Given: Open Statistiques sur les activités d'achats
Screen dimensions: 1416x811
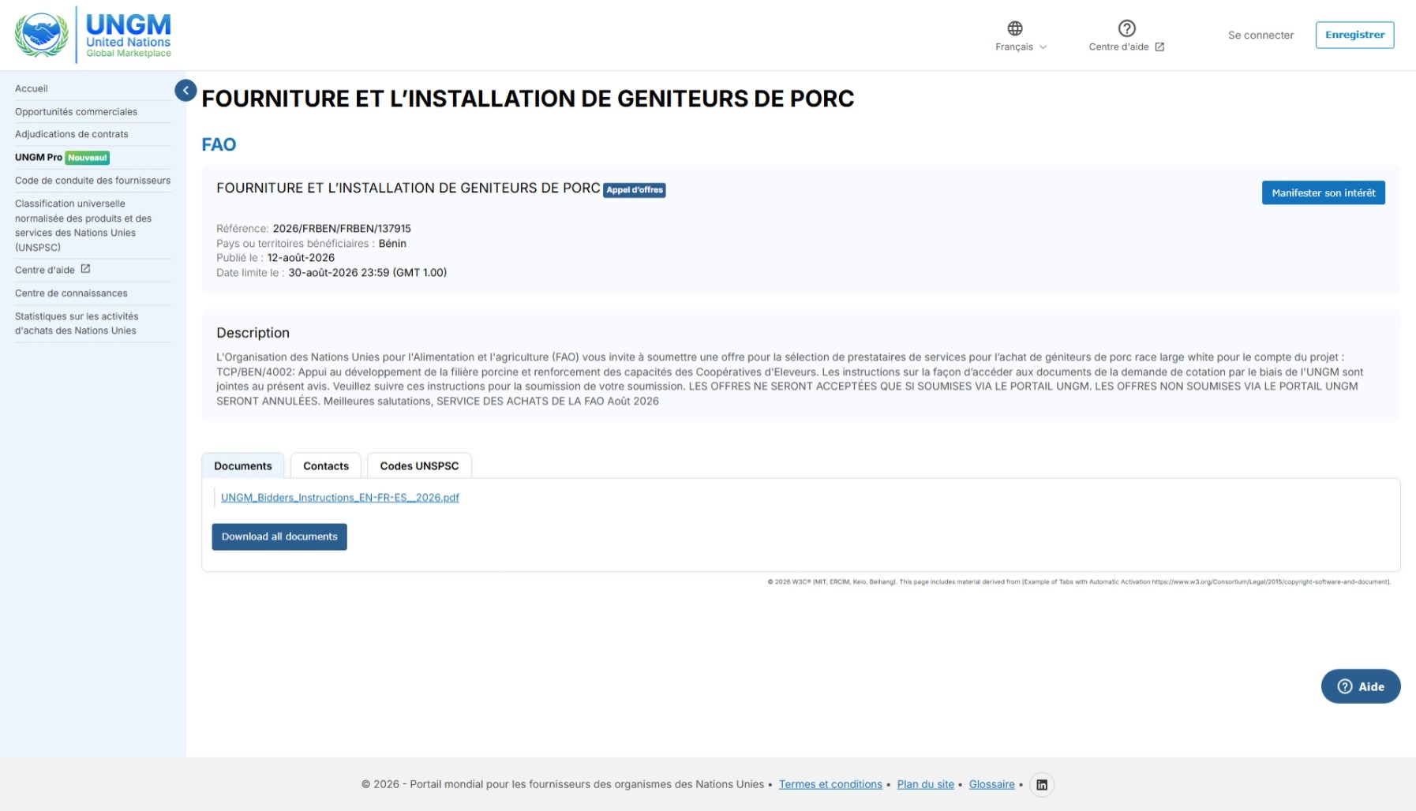Looking at the screenshot, I should (77, 323).
